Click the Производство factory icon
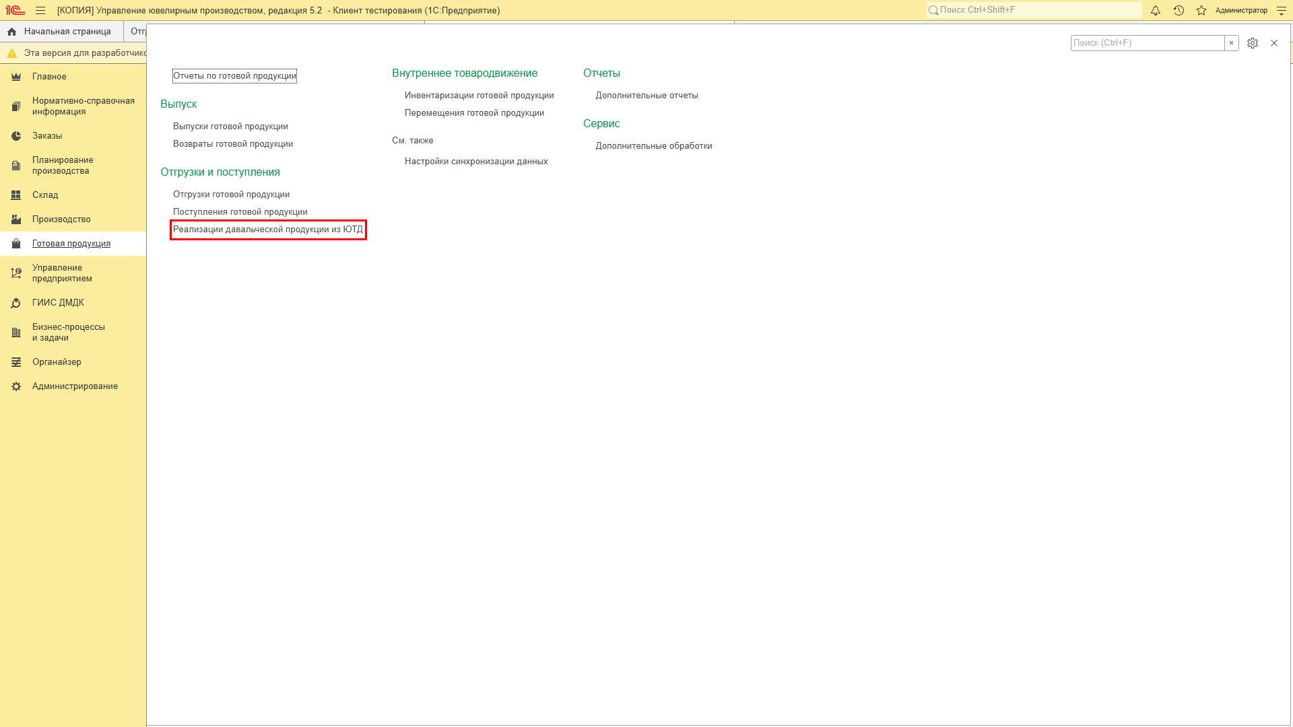 (16, 219)
